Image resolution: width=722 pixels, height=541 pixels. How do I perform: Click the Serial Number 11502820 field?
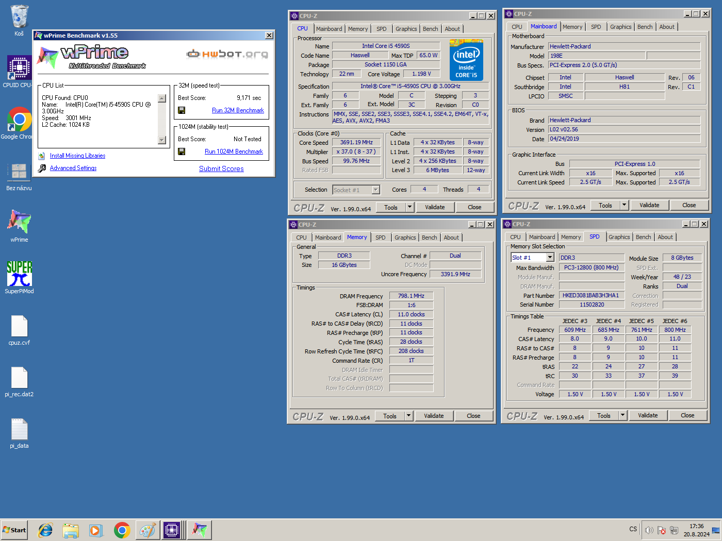(592, 305)
